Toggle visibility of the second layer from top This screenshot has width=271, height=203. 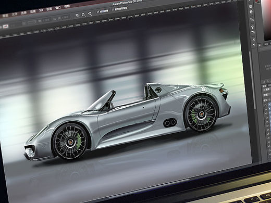(x=266, y=109)
